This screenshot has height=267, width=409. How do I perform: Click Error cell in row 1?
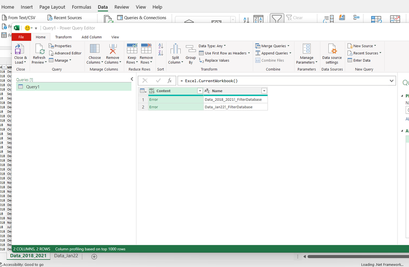pos(176,99)
